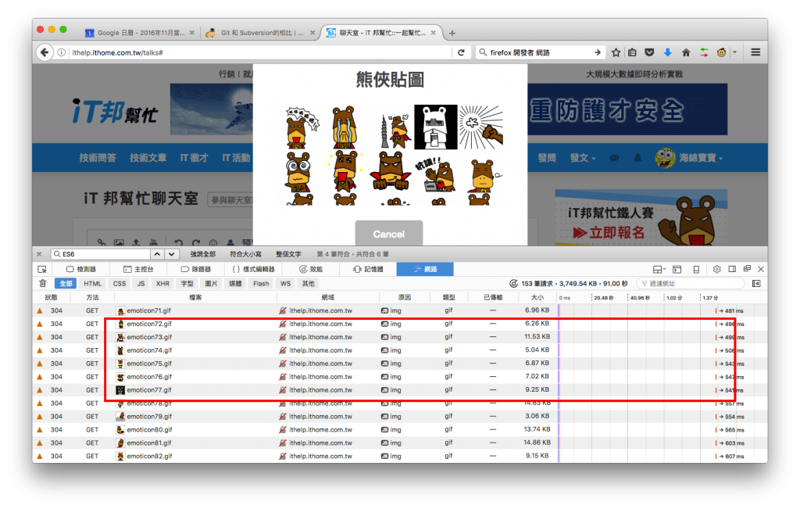Filter requests by JS
Image resolution: width=800 pixels, height=509 pixels.
[141, 283]
